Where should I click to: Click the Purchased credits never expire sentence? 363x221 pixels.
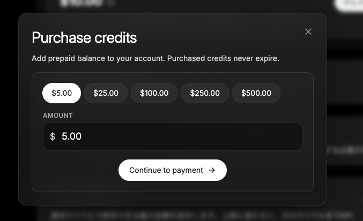pyautogui.click(x=223, y=58)
